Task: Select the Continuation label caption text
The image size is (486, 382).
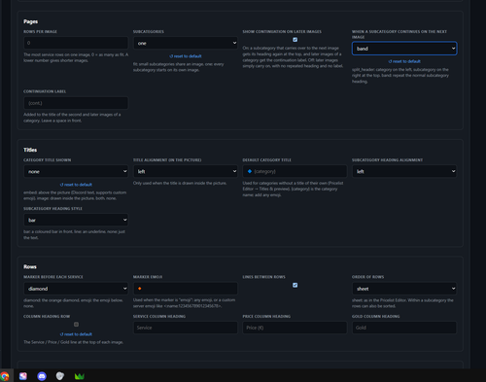Action: coord(45,91)
